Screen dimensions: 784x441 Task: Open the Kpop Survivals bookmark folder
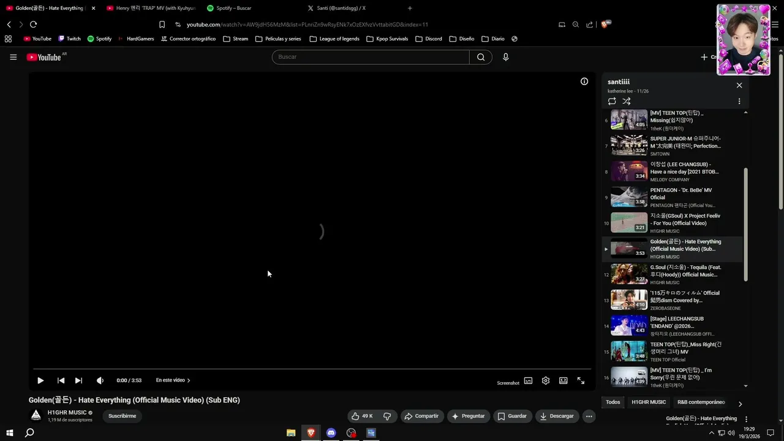point(387,39)
